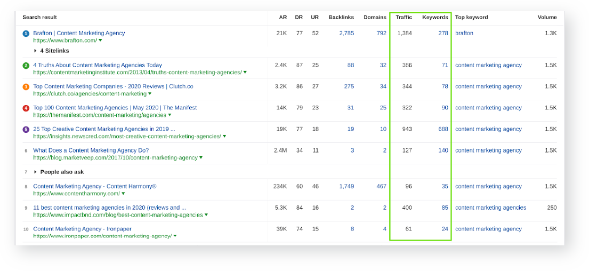Click the Traffic column header
Screen dimensions: 589x271
pyautogui.click(x=404, y=17)
